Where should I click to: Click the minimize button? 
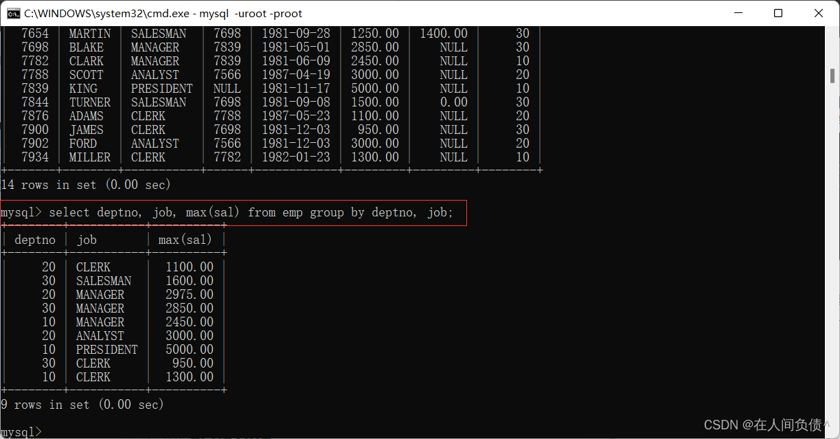pyautogui.click(x=738, y=13)
